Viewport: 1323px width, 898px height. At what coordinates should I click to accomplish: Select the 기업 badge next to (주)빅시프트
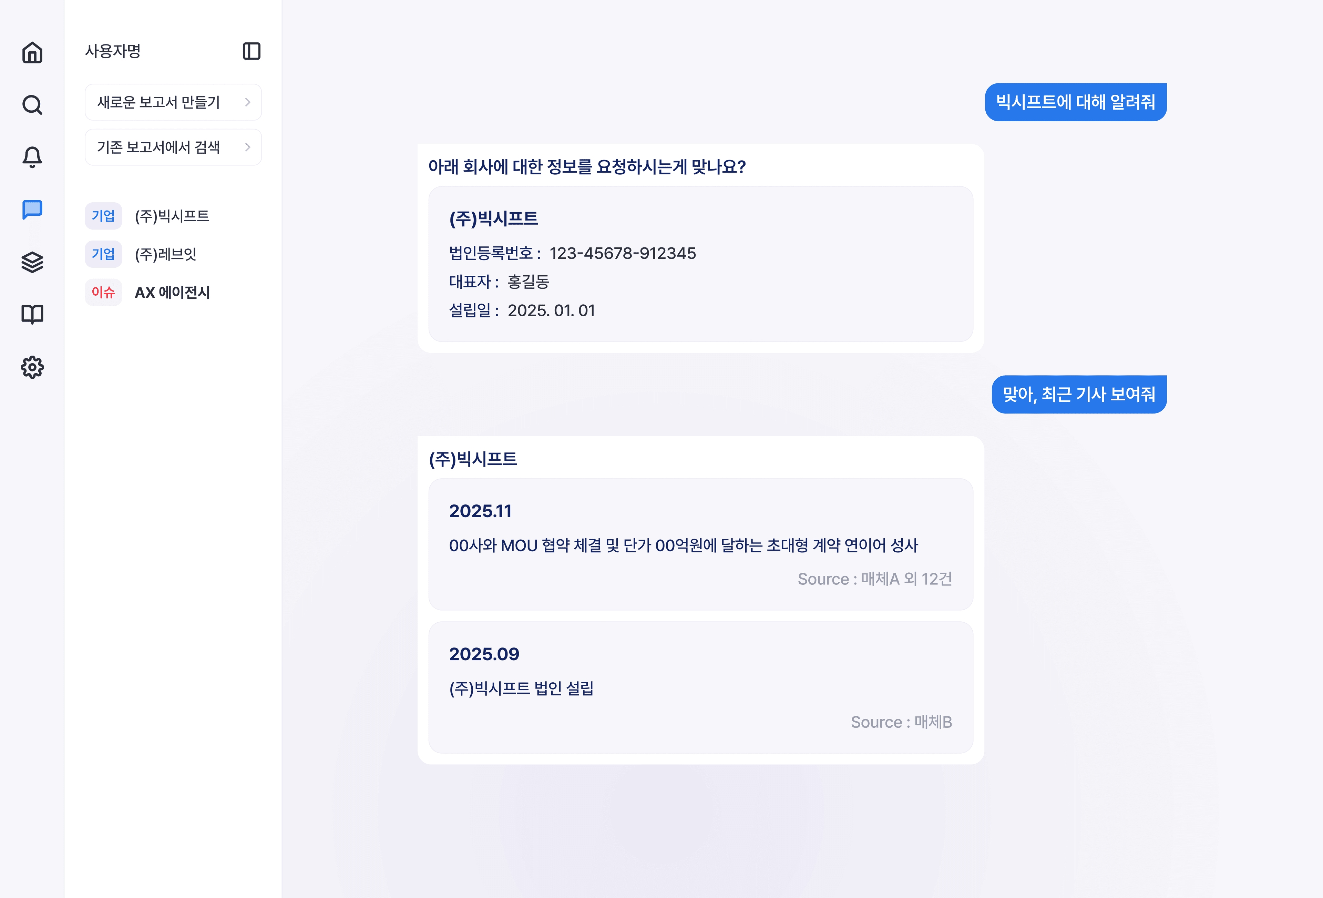(x=104, y=216)
